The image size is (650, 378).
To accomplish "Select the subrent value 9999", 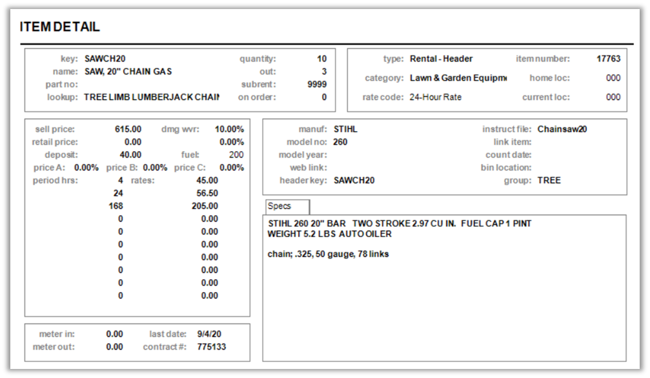I will coord(316,85).
